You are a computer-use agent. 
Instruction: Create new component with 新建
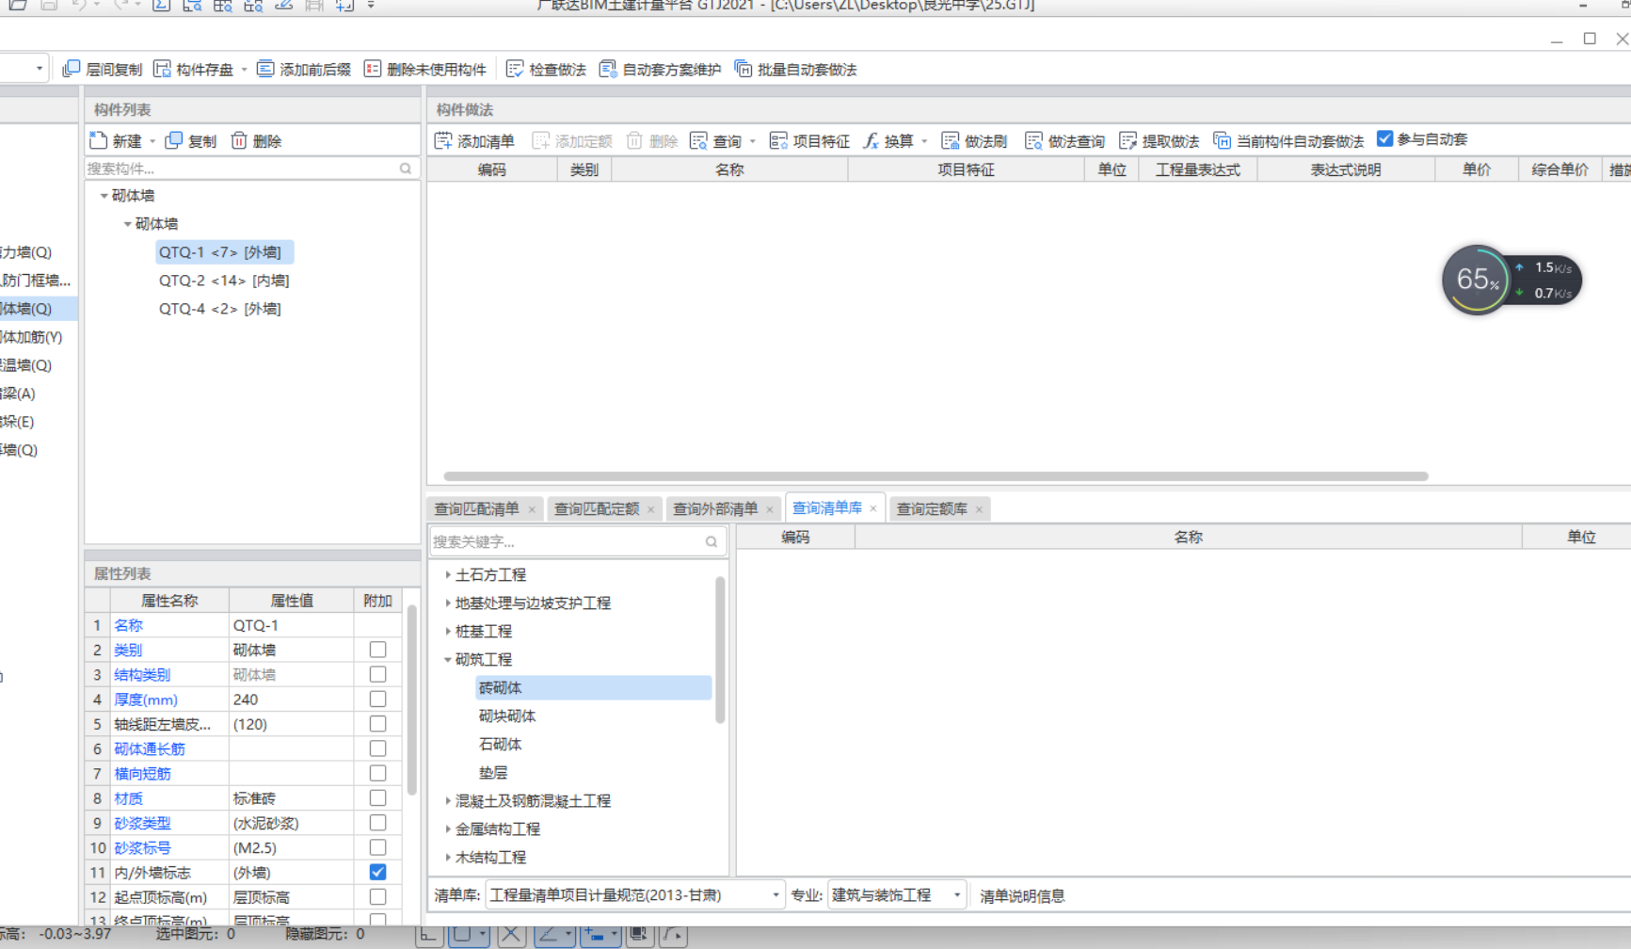(x=116, y=140)
